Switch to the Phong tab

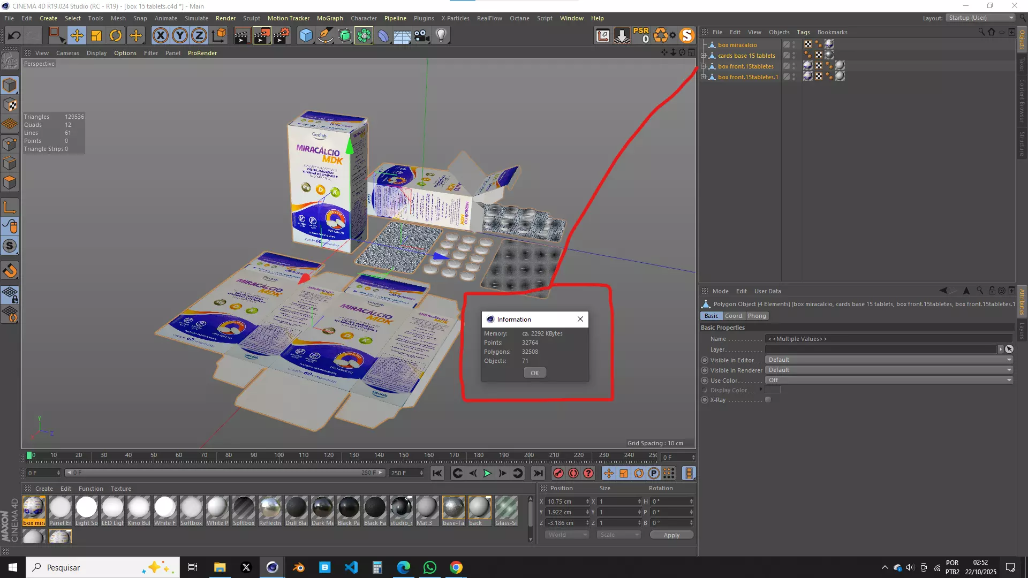757,316
